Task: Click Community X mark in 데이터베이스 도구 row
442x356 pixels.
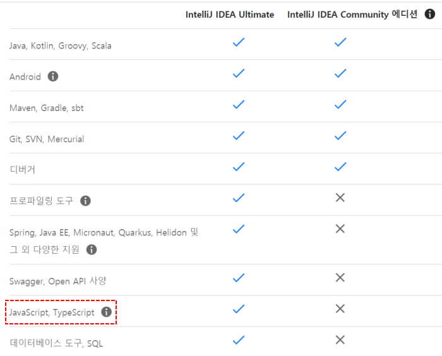Action: [340, 340]
